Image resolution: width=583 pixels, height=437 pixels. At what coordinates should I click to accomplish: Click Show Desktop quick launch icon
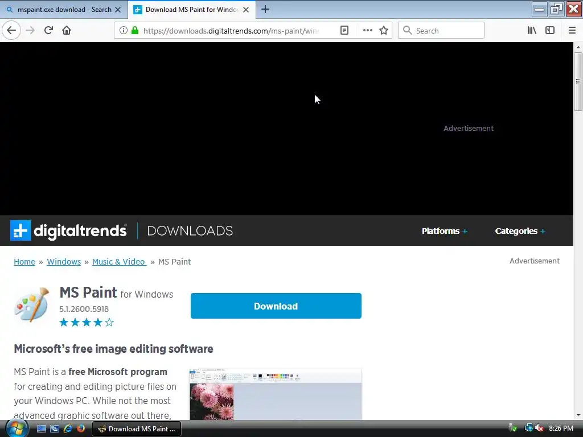pyautogui.click(x=41, y=428)
